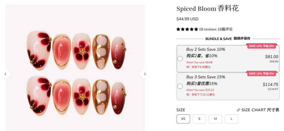Click the $44.99 USD price
This screenshot has height=131, width=284.
click(x=187, y=19)
